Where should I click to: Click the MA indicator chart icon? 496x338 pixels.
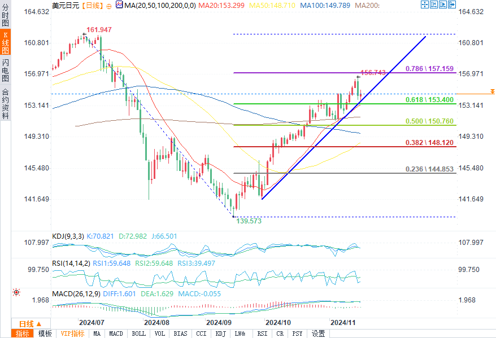coord(119,5)
